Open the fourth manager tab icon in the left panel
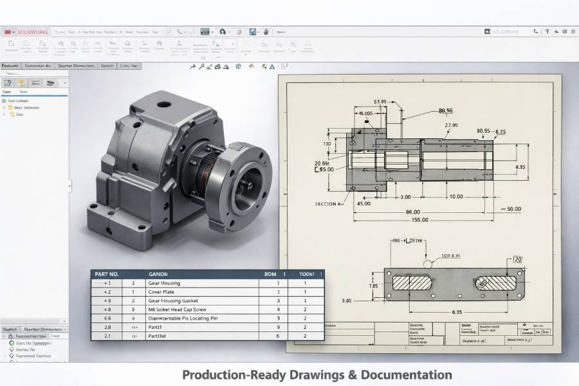The width and height of the screenshot is (579, 386). [x=50, y=83]
